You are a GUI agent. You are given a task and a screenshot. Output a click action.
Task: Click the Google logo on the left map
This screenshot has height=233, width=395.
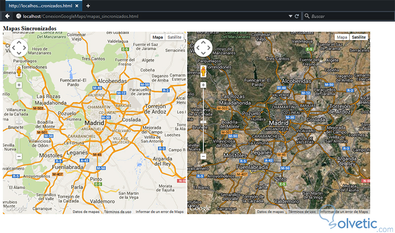click(16, 208)
